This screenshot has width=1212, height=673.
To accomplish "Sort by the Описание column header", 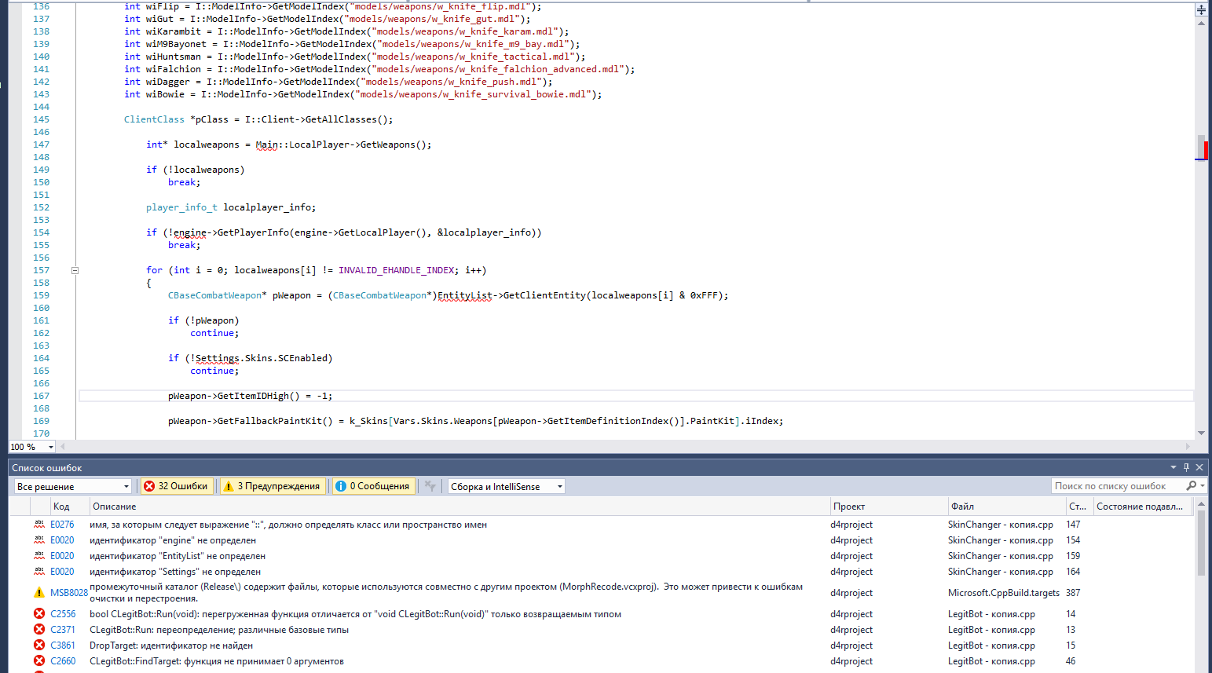I will coord(115,507).
